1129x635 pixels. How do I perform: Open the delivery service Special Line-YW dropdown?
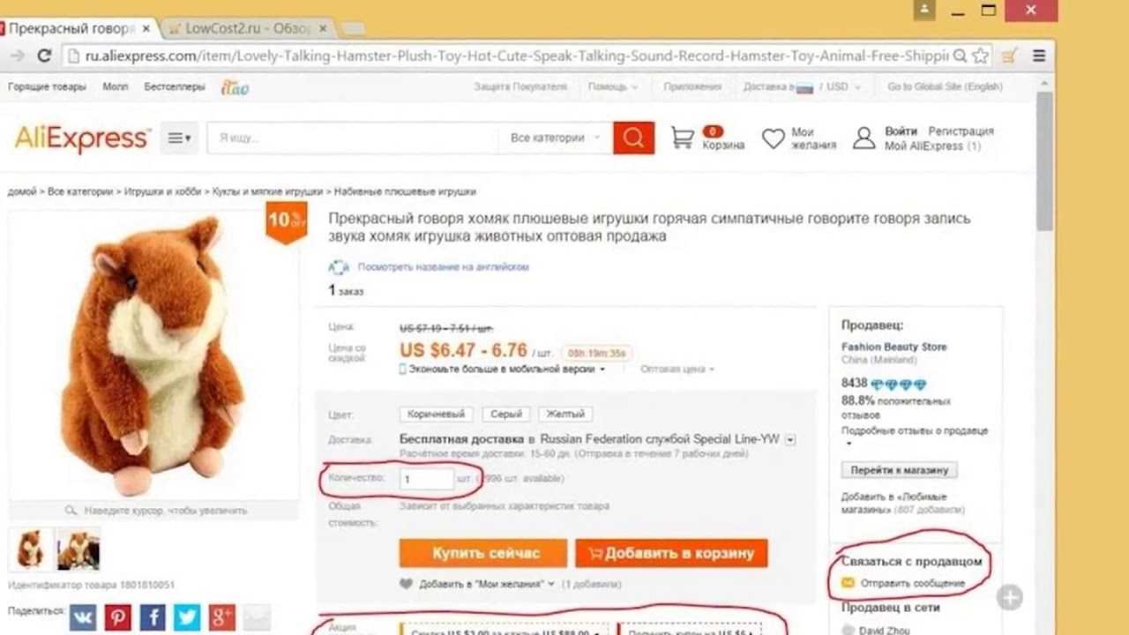click(791, 439)
